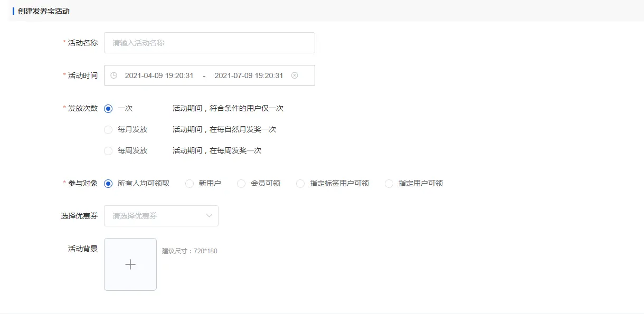Choose 所有人均可领取 as participants
This screenshot has height=314, width=644.
108,184
